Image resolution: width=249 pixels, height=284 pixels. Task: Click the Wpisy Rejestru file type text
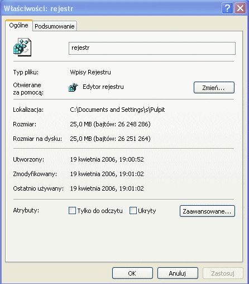[x=90, y=72]
